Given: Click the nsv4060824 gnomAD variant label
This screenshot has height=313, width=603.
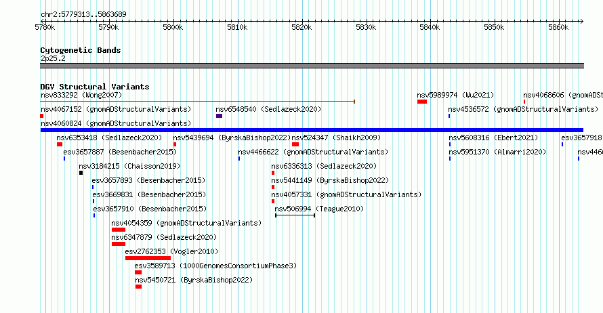Looking at the screenshot, I should (x=116, y=123).
